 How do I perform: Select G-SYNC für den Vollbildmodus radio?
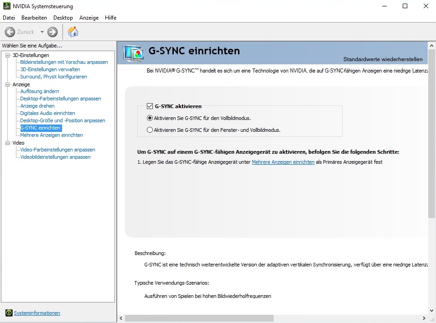150,118
